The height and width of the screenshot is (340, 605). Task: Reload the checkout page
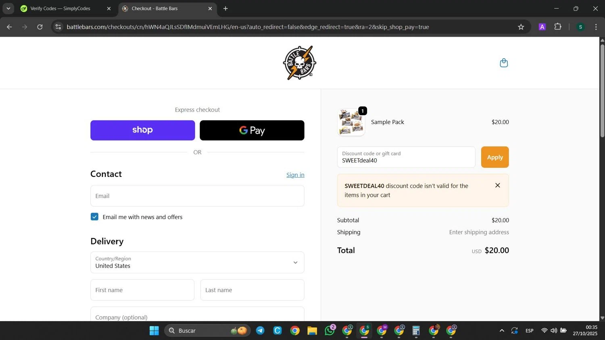(40, 27)
